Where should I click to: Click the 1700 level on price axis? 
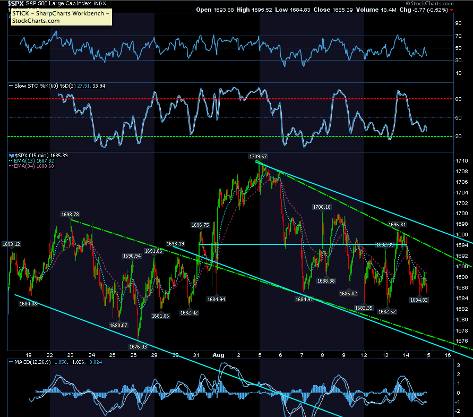point(461,214)
